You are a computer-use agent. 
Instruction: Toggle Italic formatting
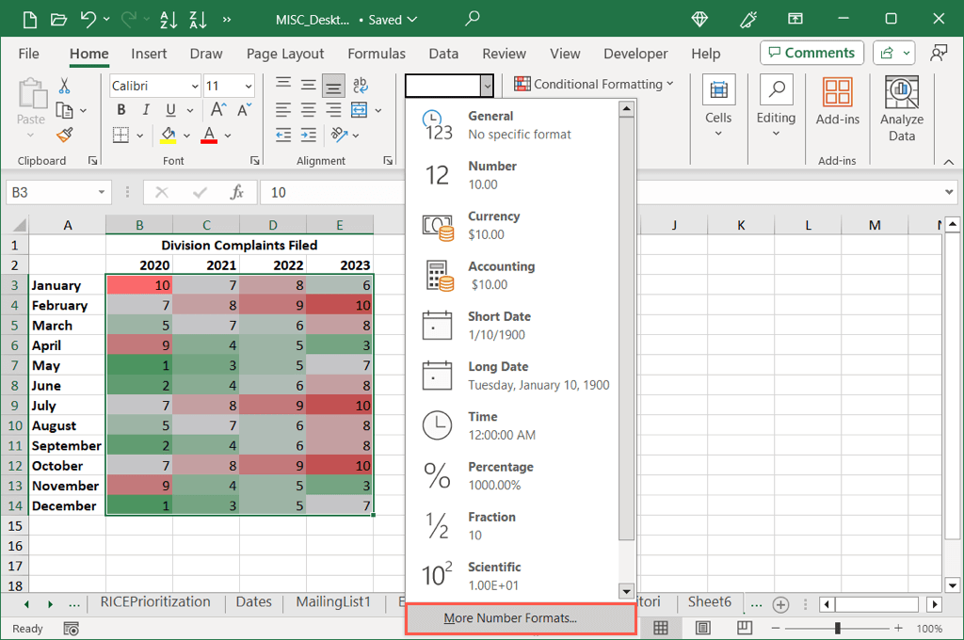coord(144,110)
